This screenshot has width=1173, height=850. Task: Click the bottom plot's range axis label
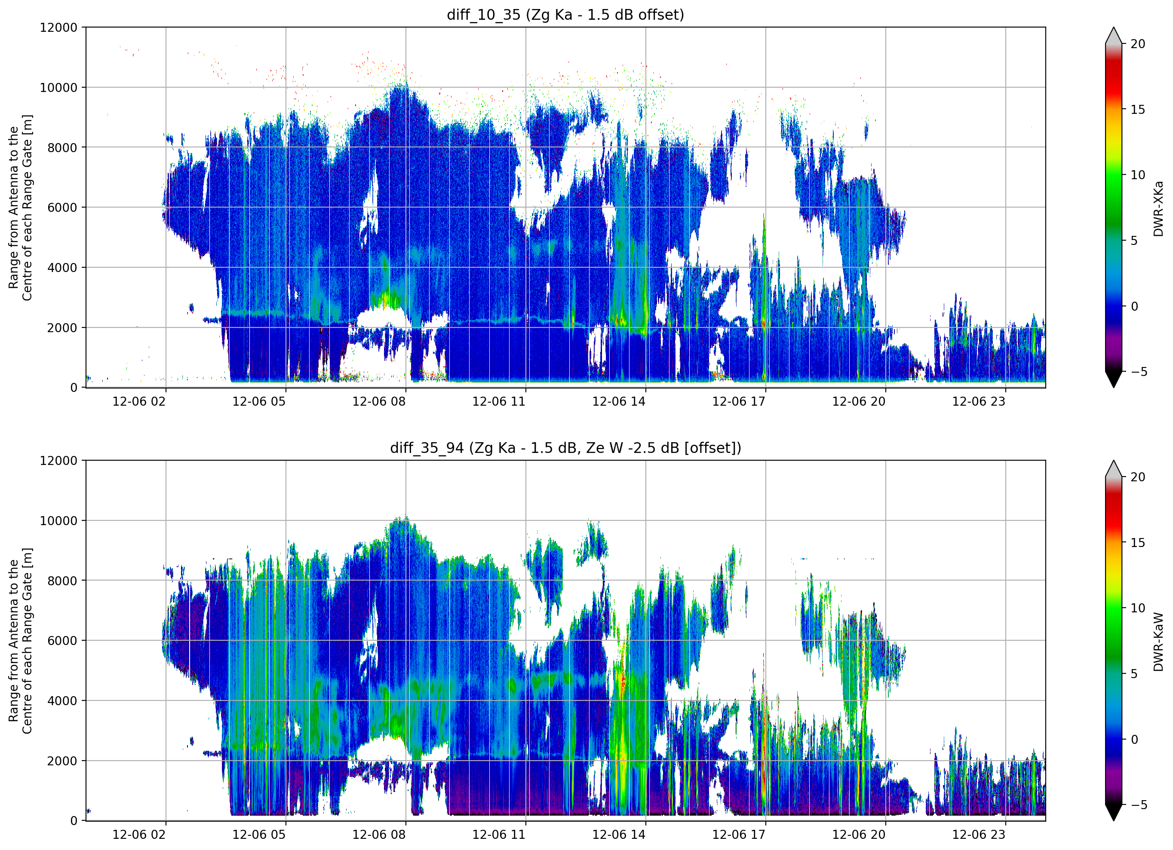tap(20, 641)
